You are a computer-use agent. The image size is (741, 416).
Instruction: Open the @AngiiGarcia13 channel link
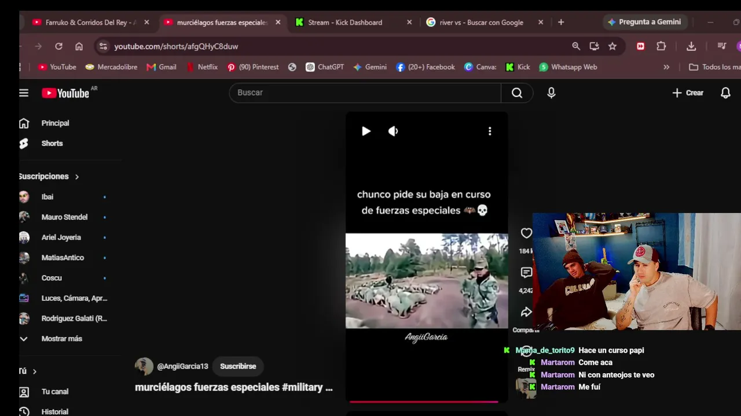182,366
